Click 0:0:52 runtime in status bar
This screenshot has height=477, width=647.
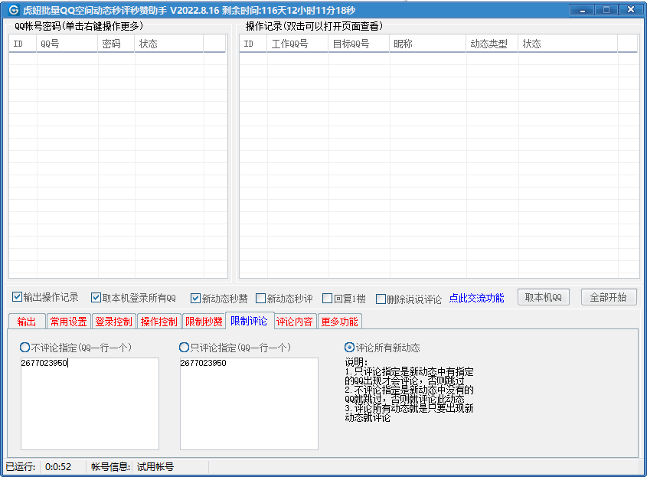58,467
